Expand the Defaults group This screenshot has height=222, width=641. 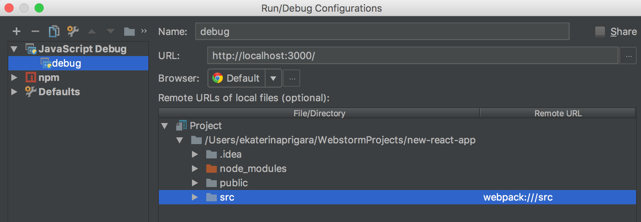pyautogui.click(x=14, y=92)
